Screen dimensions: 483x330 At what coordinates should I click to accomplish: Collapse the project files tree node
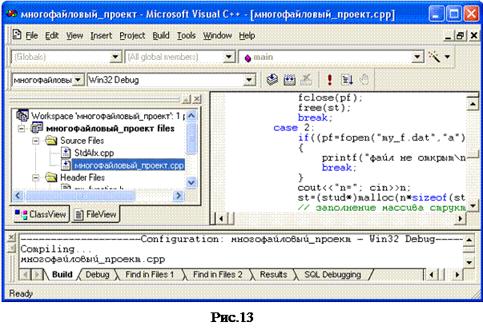[x=22, y=129]
